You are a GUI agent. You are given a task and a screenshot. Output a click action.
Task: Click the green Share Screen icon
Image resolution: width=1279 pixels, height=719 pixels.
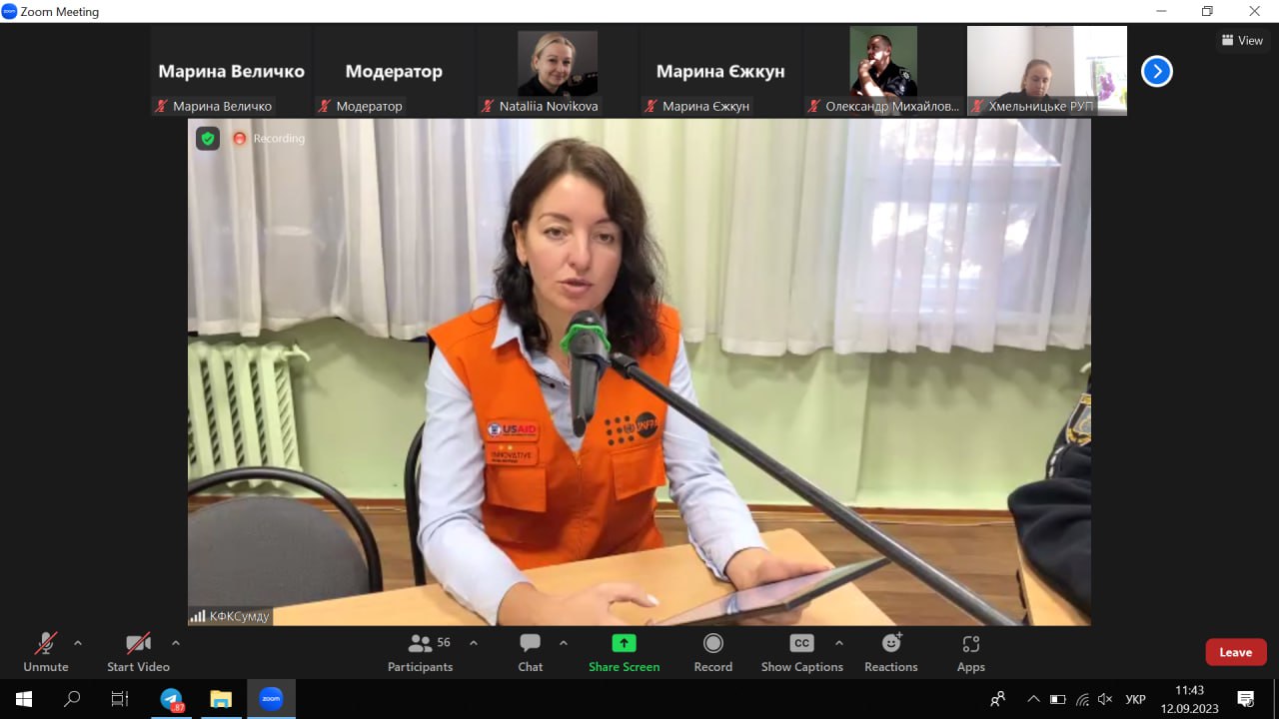[x=624, y=643]
